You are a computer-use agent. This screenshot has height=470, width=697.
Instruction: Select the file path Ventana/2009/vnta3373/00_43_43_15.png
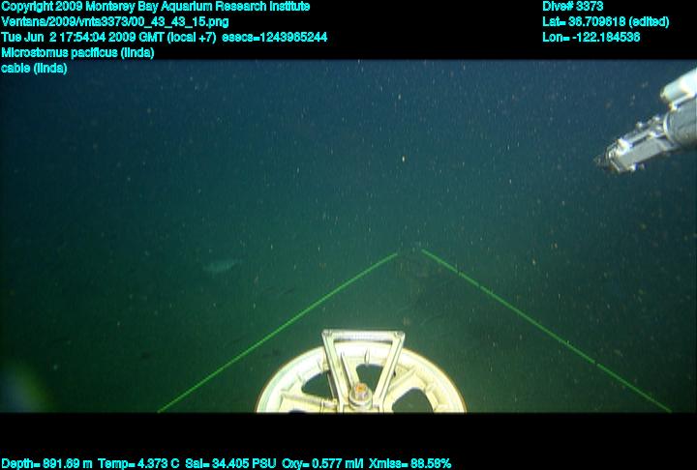tap(115, 22)
